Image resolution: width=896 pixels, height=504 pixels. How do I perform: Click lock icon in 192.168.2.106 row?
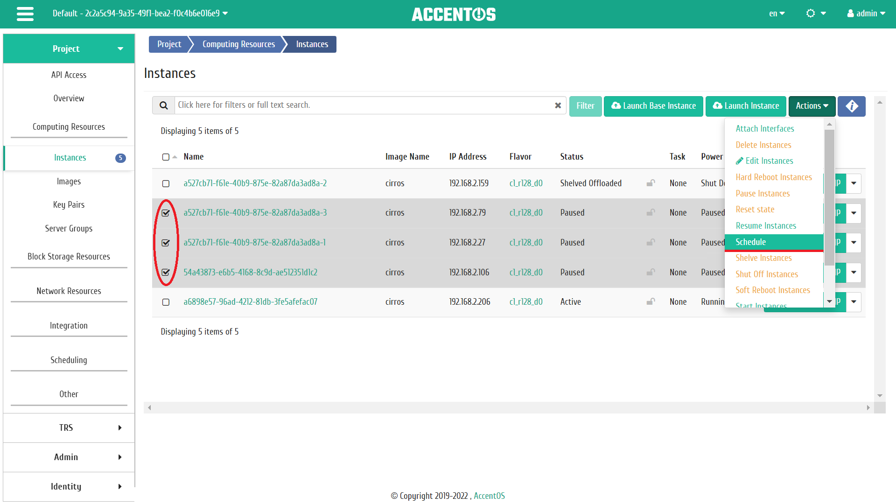tap(651, 273)
